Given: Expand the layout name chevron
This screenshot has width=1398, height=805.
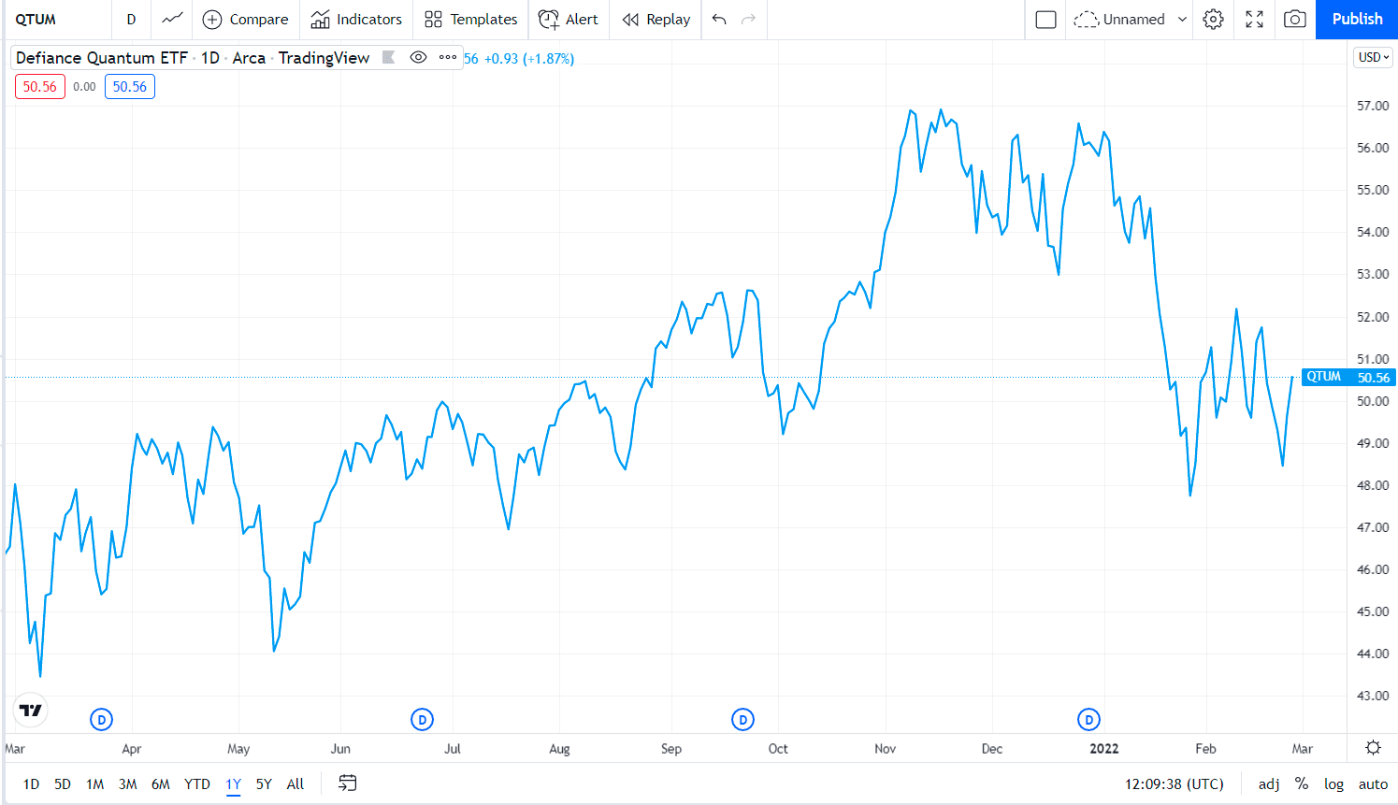Looking at the screenshot, I should [1182, 19].
